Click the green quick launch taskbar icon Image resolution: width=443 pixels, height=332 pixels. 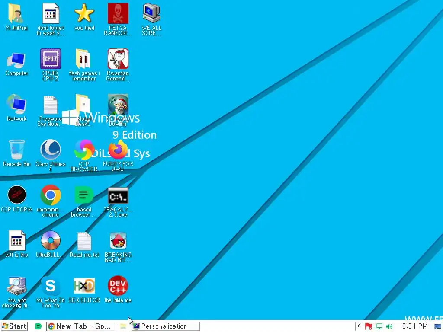[x=38, y=327]
